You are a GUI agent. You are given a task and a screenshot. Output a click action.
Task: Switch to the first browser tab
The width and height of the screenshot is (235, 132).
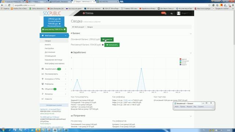13,1
